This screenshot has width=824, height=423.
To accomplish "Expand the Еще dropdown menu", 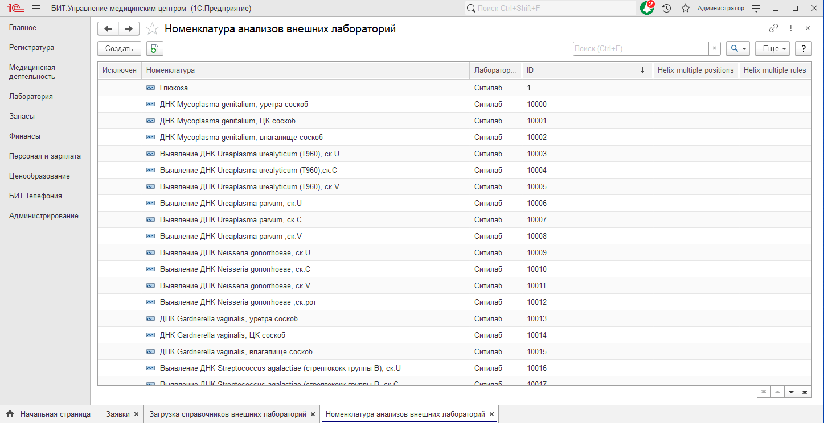I will click(772, 49).
